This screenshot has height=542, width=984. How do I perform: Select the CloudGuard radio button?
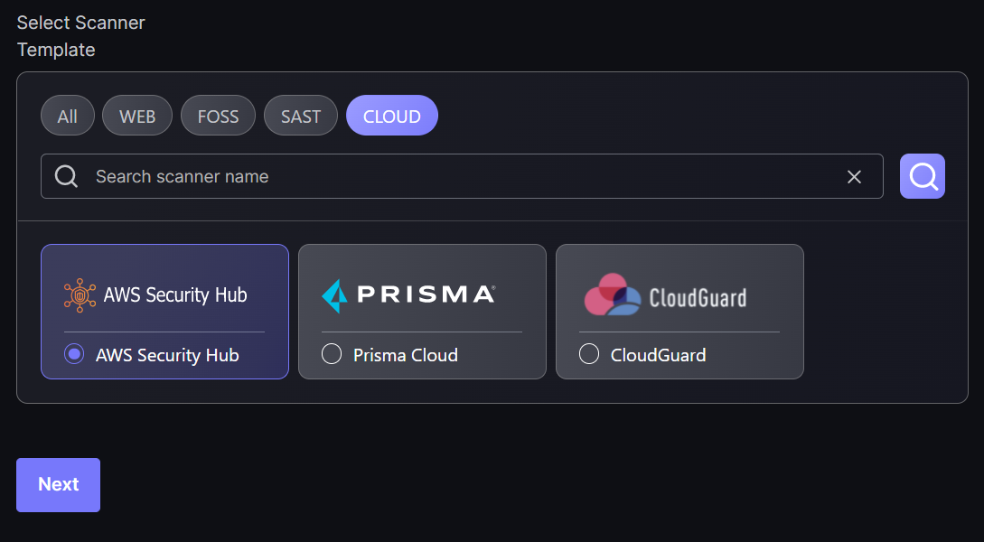(x=588, y=354)
